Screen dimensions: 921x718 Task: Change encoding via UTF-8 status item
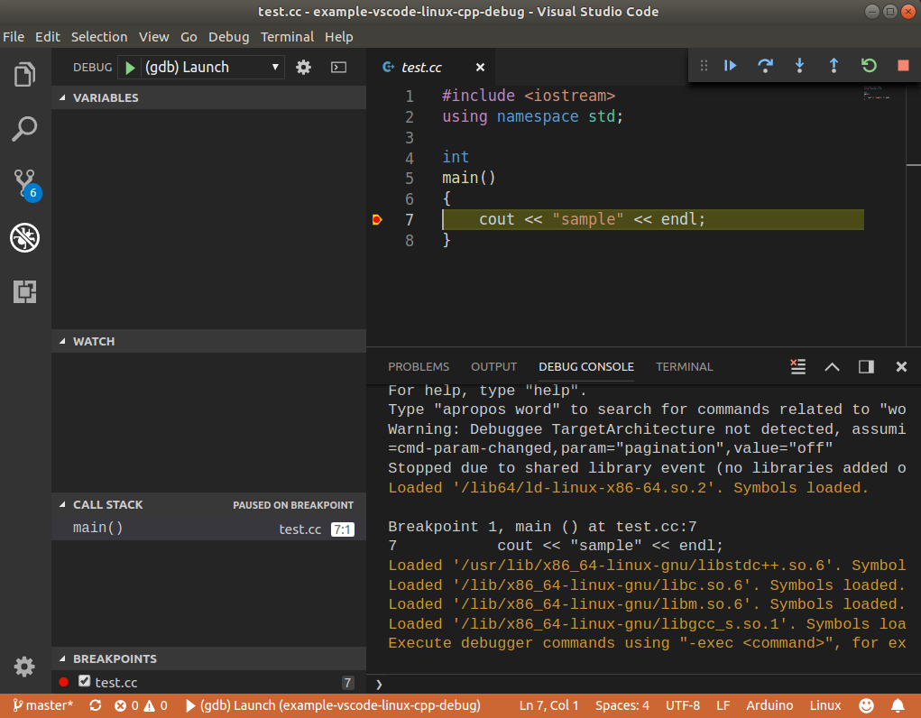[x=683, y=705]
